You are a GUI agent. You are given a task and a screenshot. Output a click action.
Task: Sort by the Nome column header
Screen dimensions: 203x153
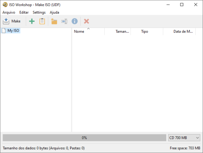[88, 31]
